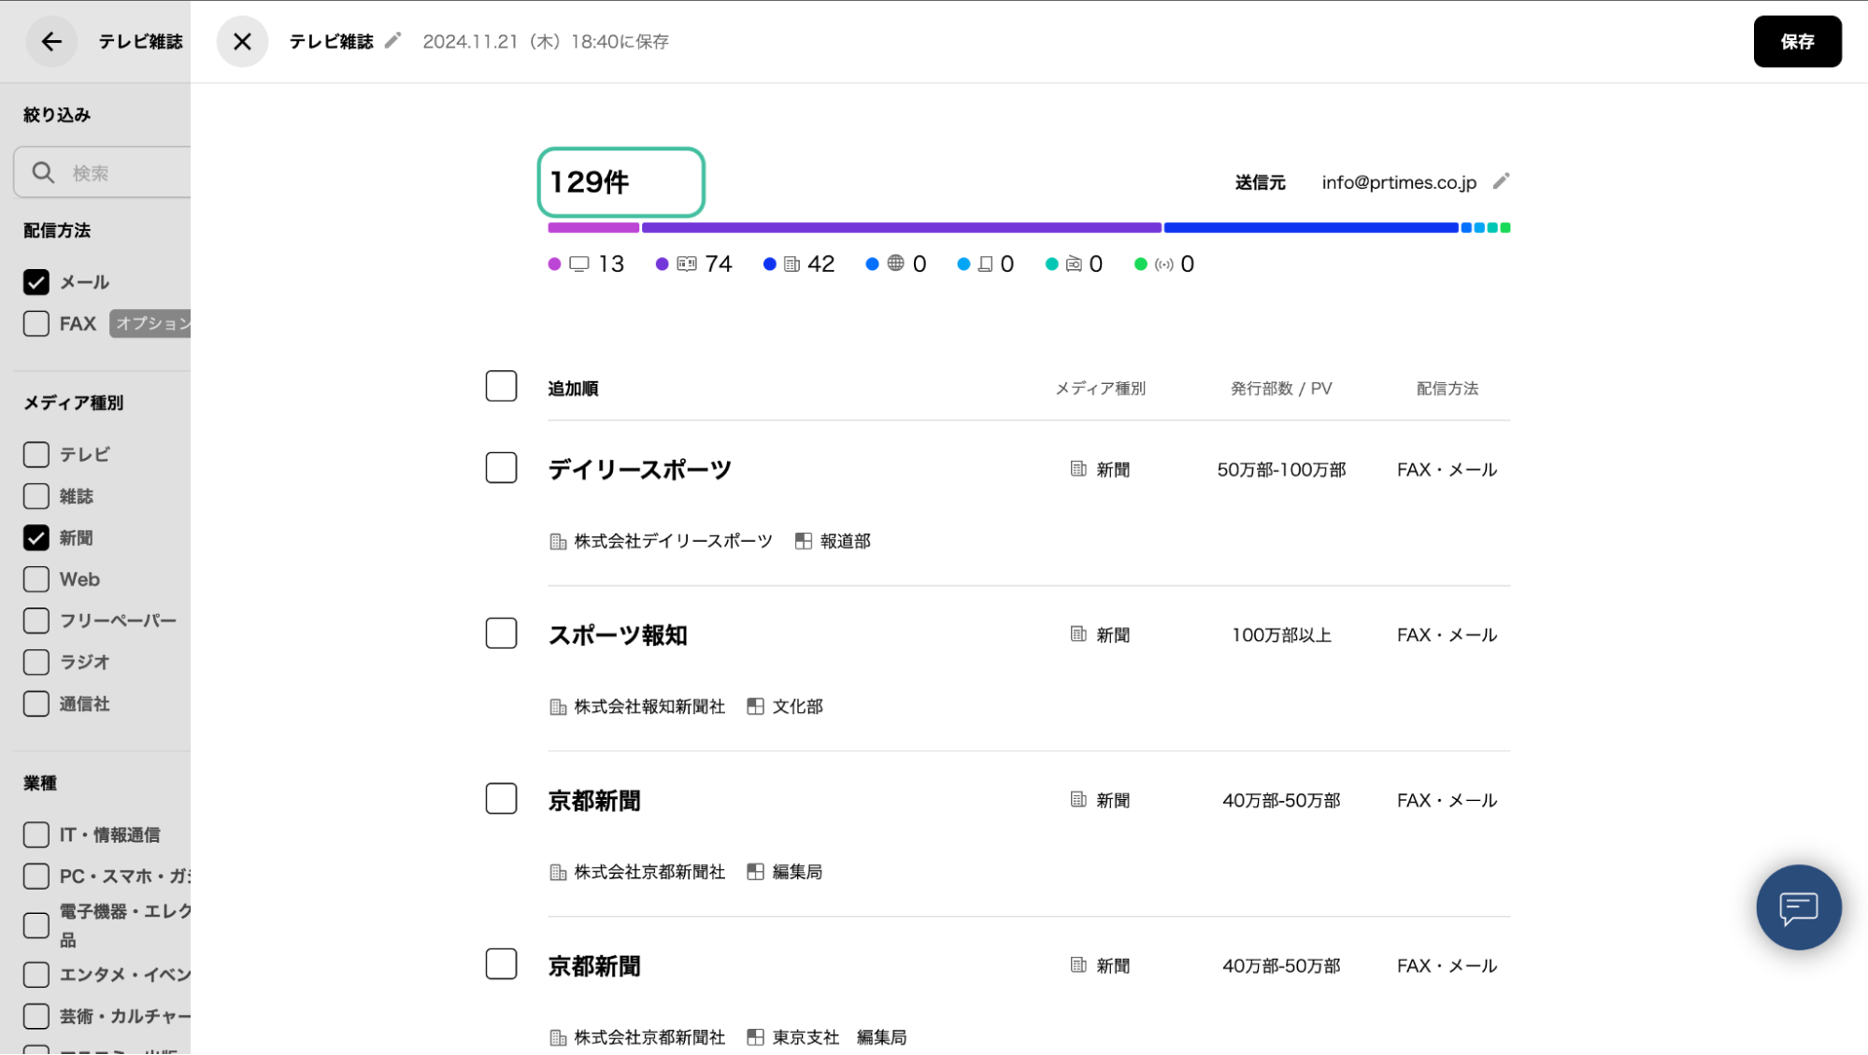Screen dimensions: 1868x1055
Task: Click the news agency broadcast count icon
Action: [x=1163, y=264]
